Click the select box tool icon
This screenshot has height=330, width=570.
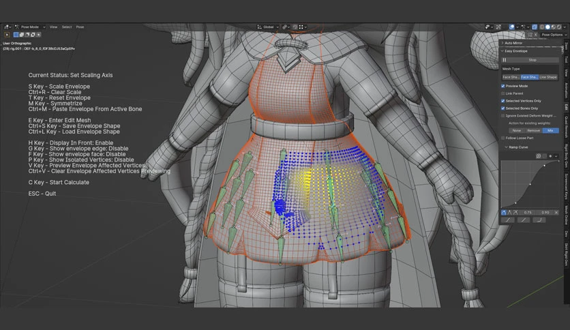(7, 35)
